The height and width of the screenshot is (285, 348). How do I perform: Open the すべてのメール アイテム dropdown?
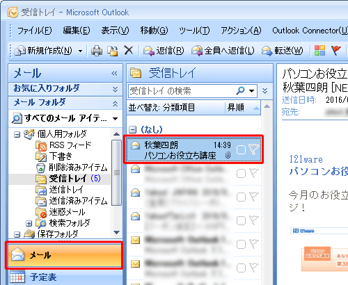pos(115,119)
